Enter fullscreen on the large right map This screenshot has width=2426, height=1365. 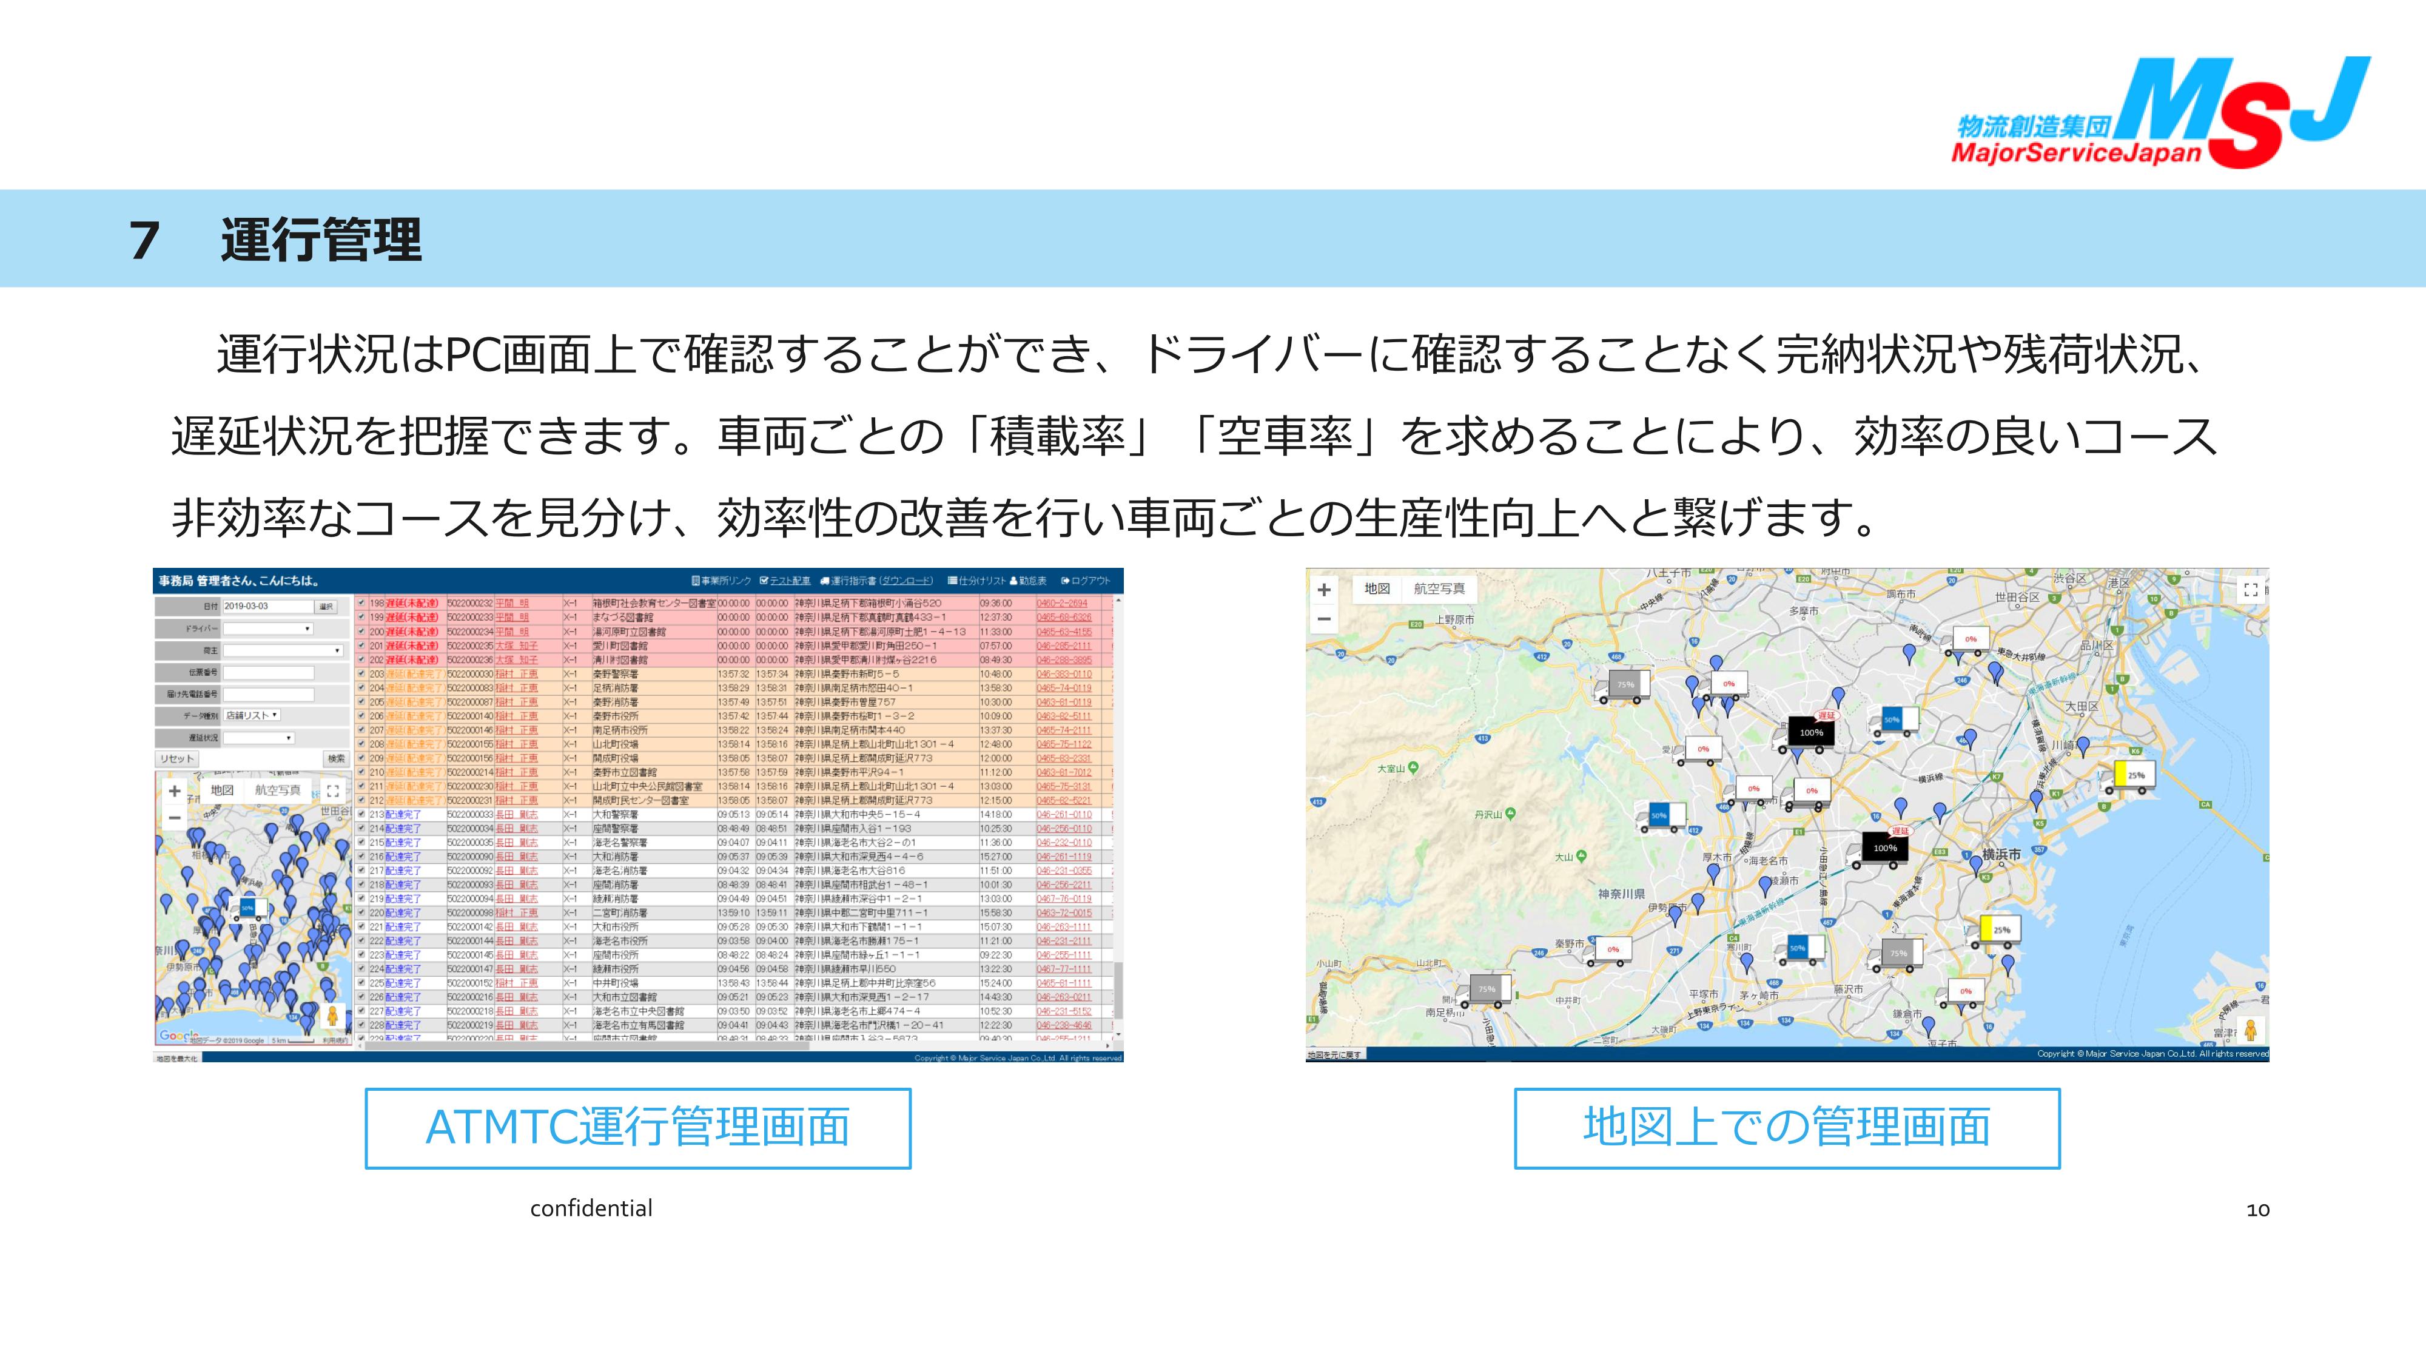2250,590
